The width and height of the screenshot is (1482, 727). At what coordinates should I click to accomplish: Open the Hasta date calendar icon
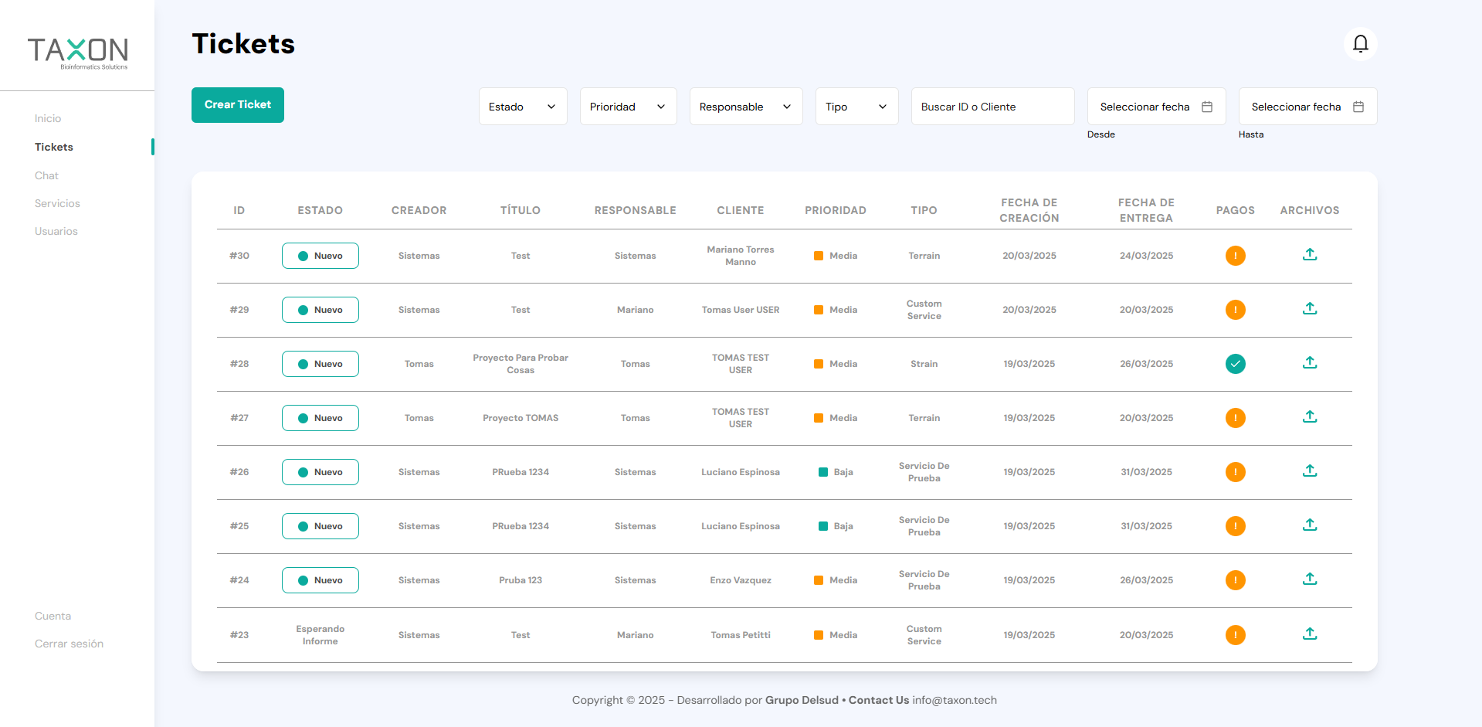[x=1358, y=107]
